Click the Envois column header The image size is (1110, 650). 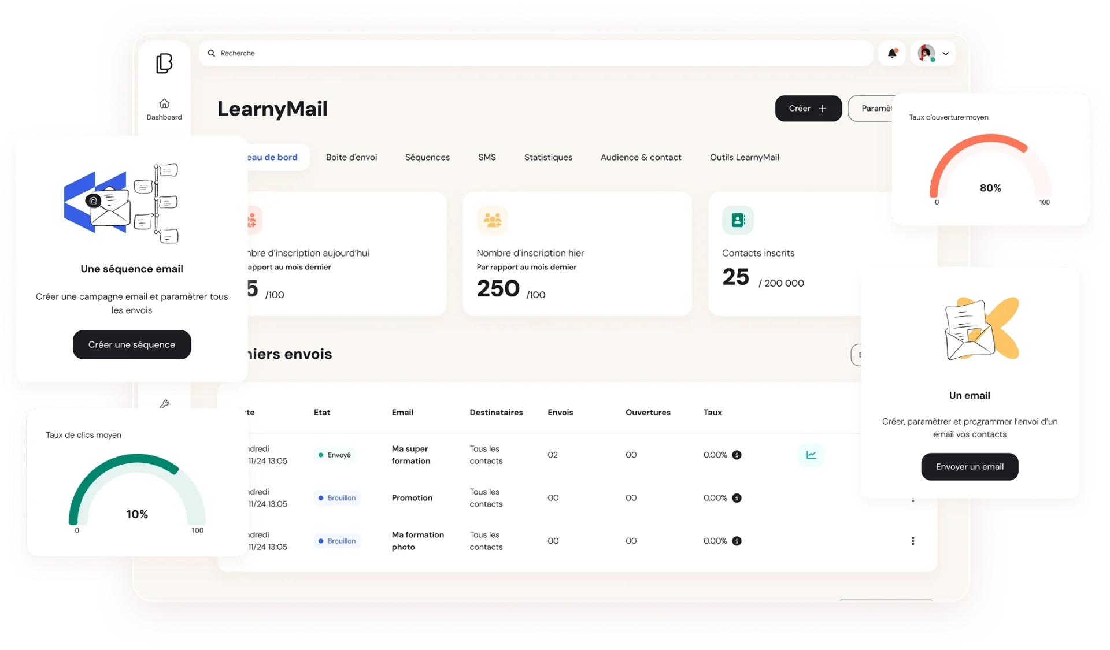pos(560,412)
